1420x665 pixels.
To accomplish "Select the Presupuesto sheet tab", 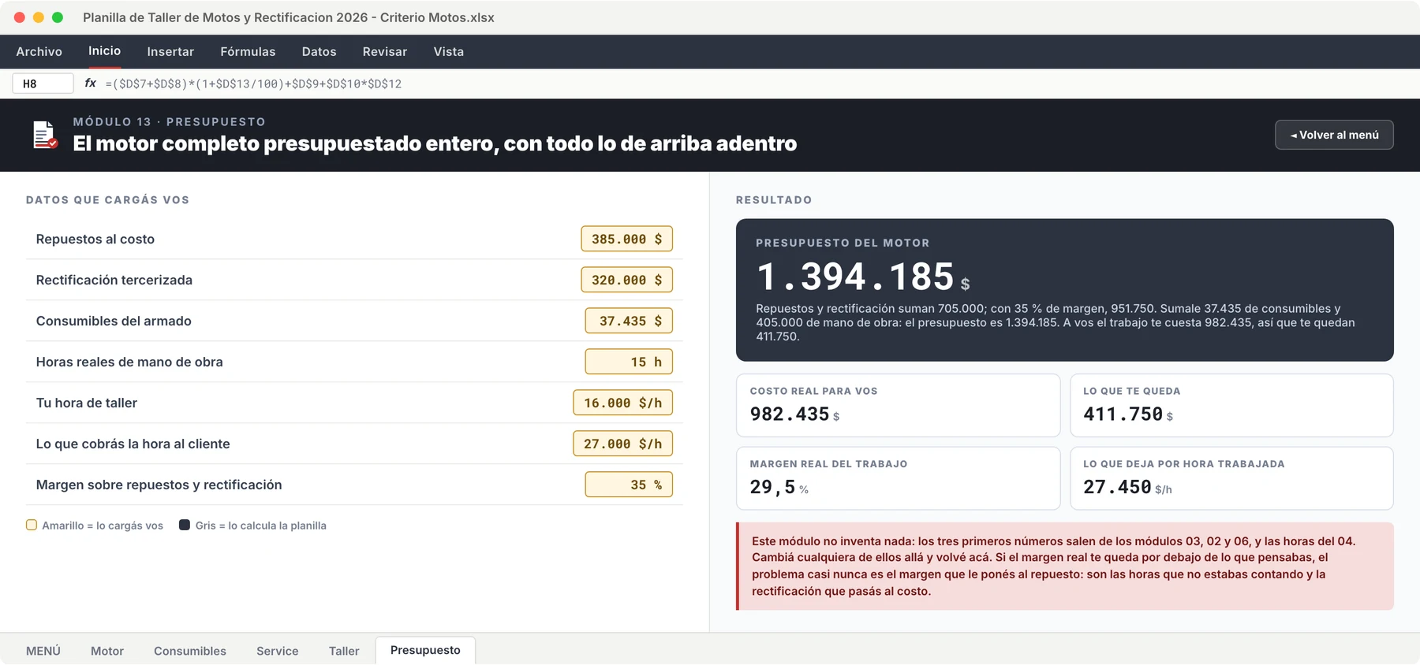I will click(x=425, y=650).
